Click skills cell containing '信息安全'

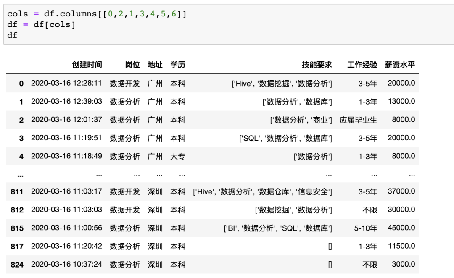262,192
